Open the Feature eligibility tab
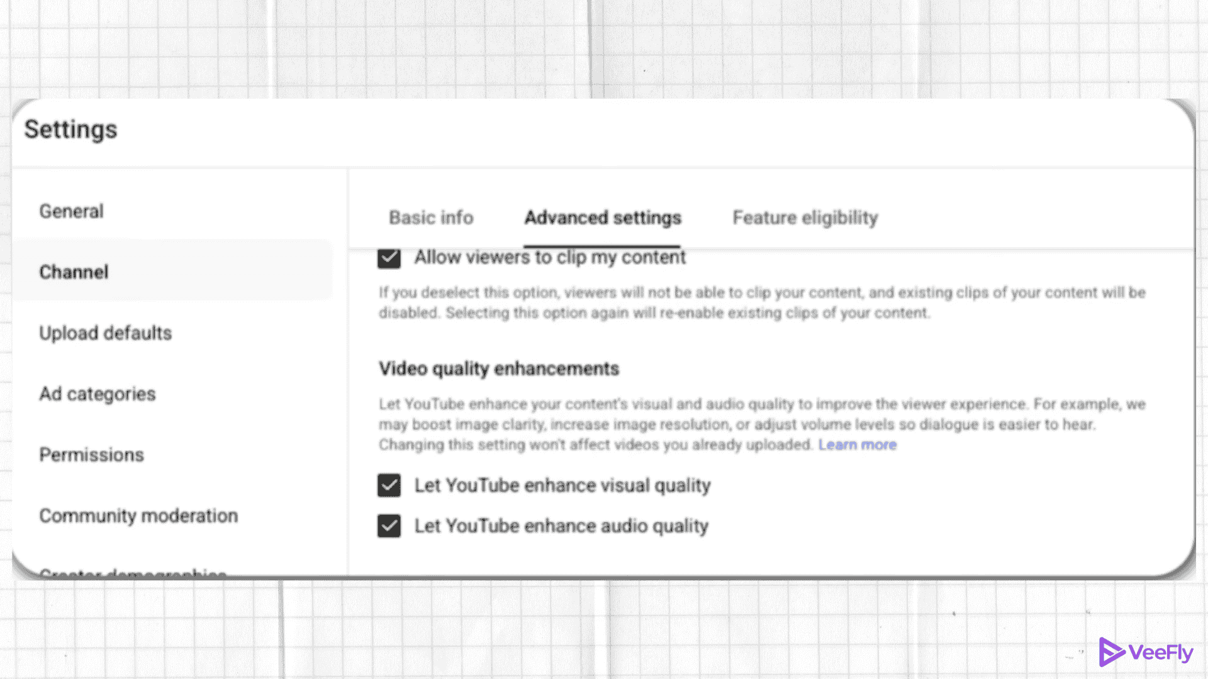This screenshot has width=1208, height=679. pyautogui.click(x=805, y=218)
